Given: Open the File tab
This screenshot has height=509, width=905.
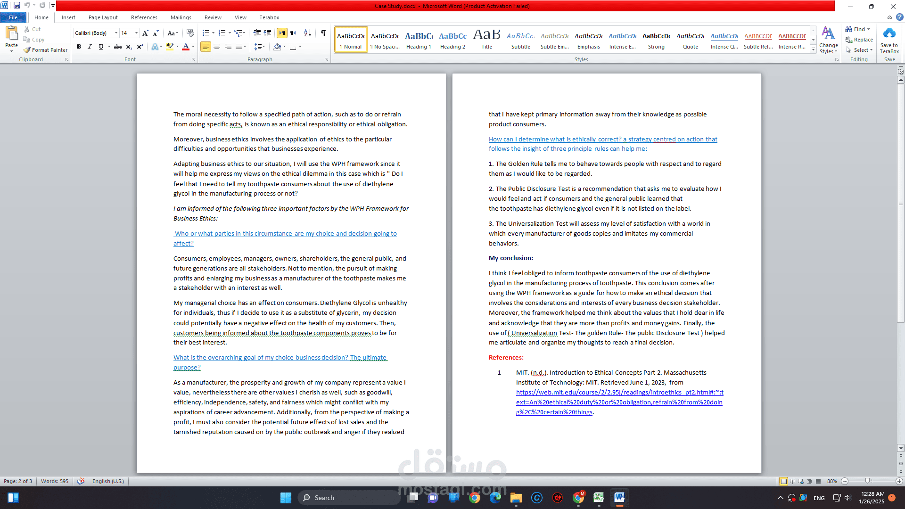Looking at the screenshot, I should (13, 17).
